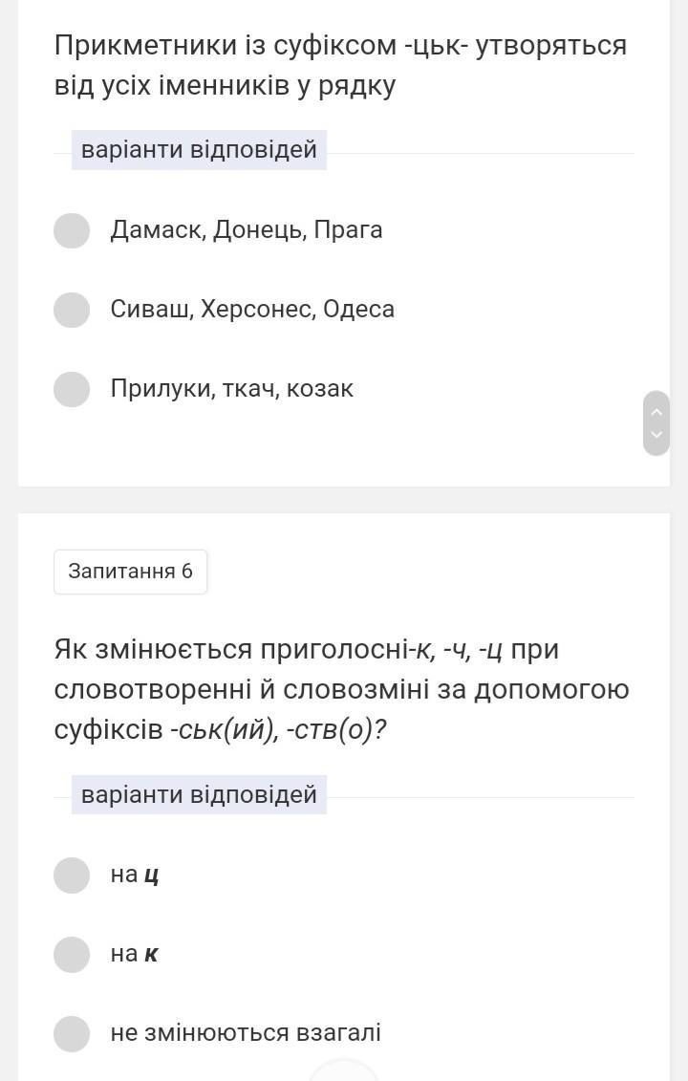Viewport: 688px width, 1081px height.
Task: Click the question text about суфікс -цьк-
Action: click(340, 66)
